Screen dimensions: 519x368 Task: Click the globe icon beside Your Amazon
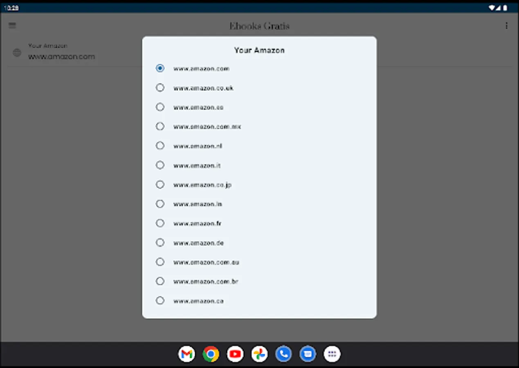pos(17,52)
